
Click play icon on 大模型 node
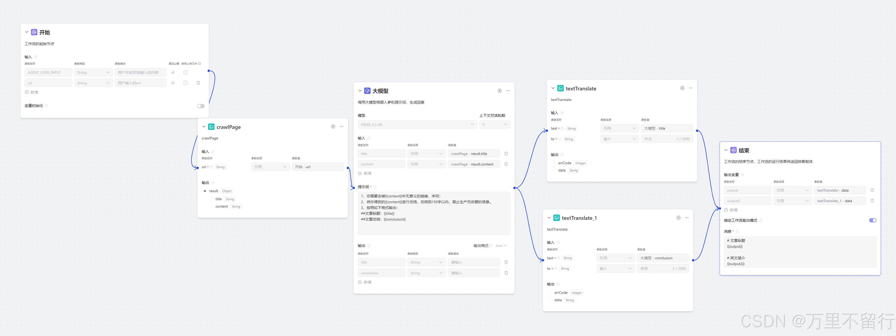[499, 91]
